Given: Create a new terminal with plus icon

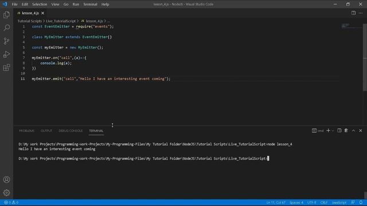Looking at the screenshot, I should point(328,130).
